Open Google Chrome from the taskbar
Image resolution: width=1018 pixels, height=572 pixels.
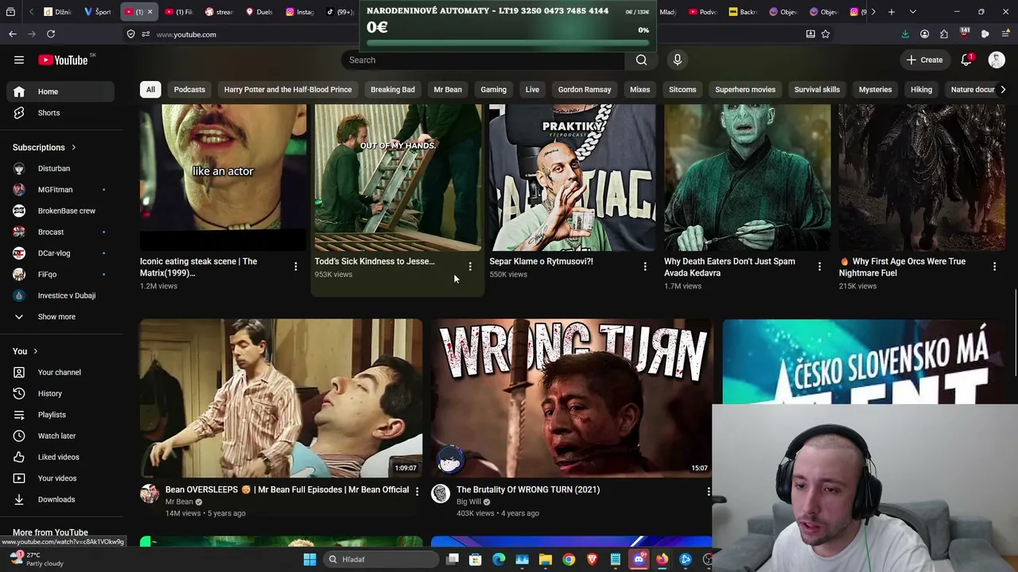point(569,559)
